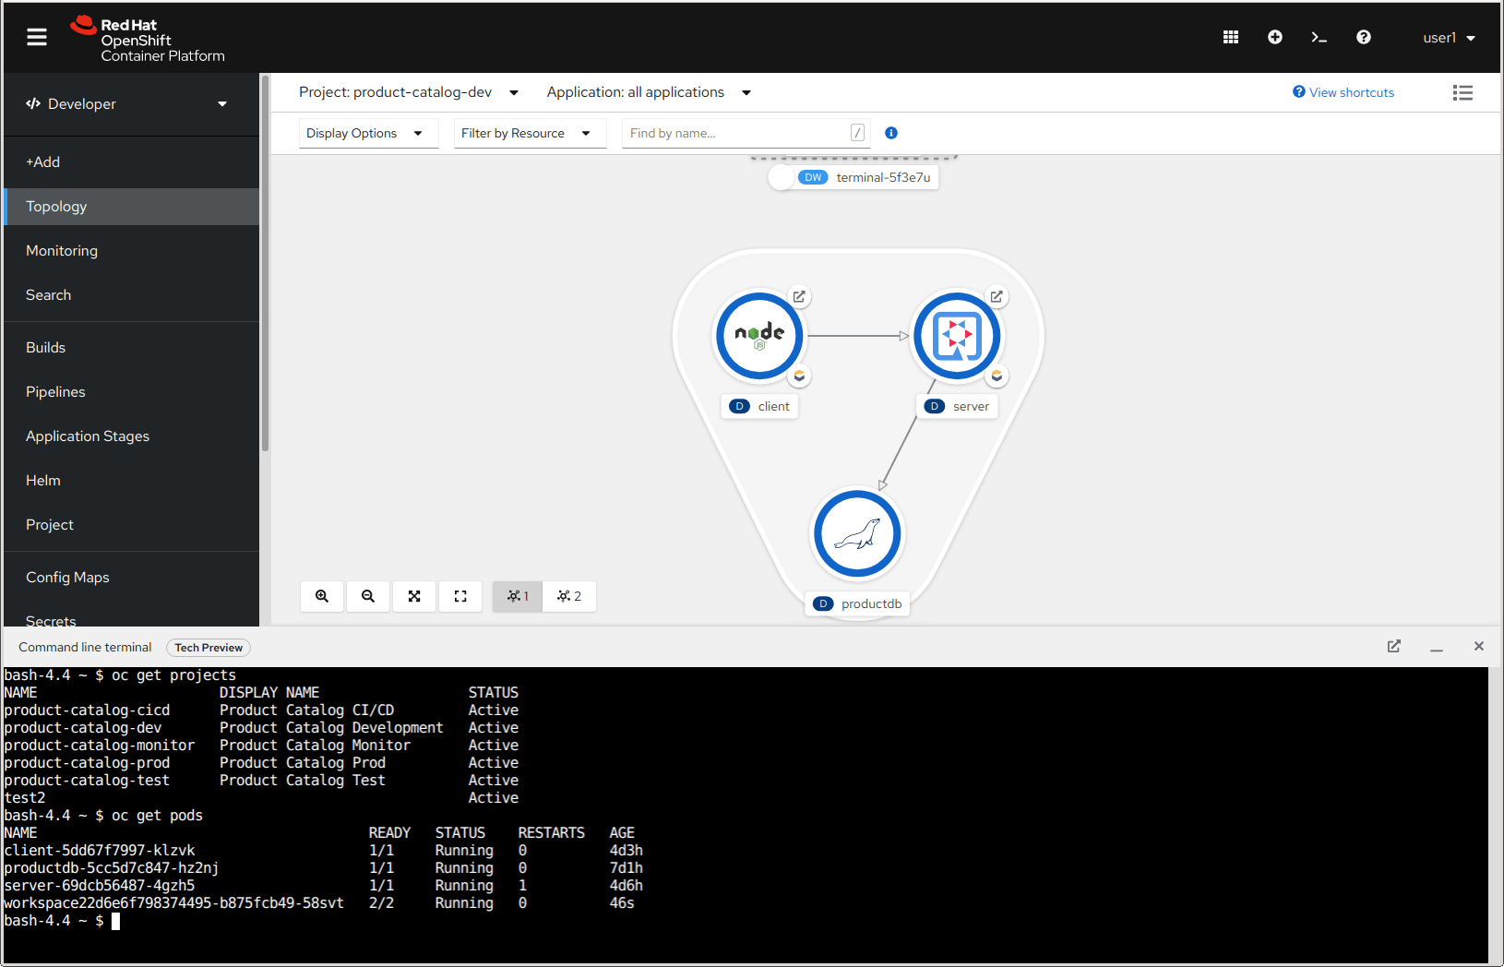
Task: Click the workspace22d6e6f798374495 pod name
Action: coord(173,903)
